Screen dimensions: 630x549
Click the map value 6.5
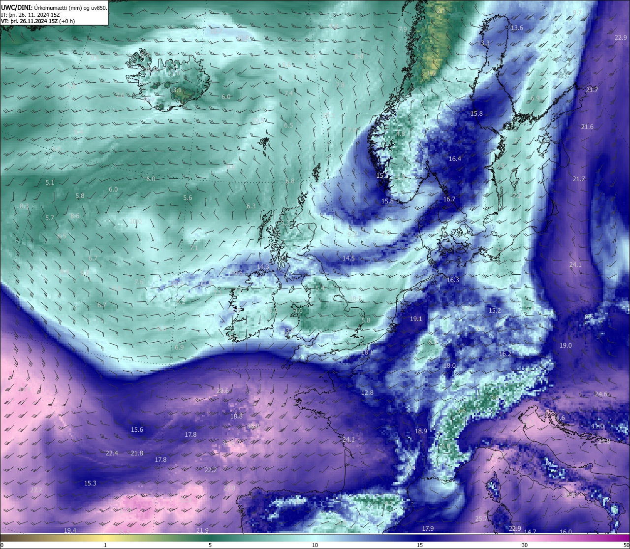tap(288, 126)
